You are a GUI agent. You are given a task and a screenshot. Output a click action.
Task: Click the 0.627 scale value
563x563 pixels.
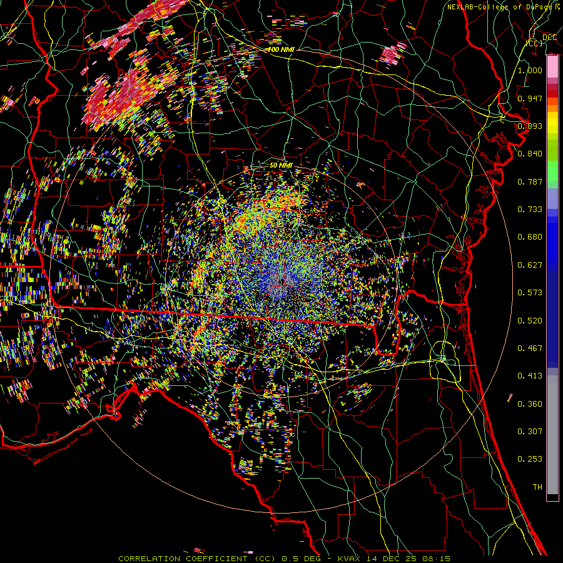coord(530,265)
